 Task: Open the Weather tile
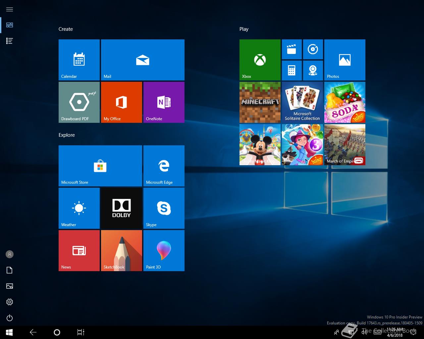point(79,208)
